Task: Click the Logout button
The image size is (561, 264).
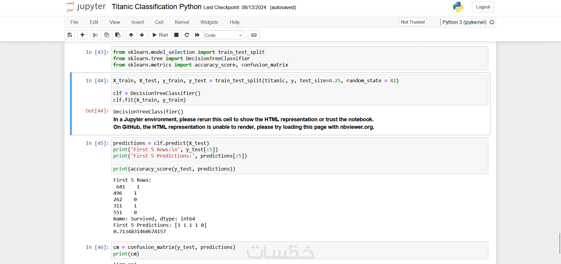Action: [483, 7]
